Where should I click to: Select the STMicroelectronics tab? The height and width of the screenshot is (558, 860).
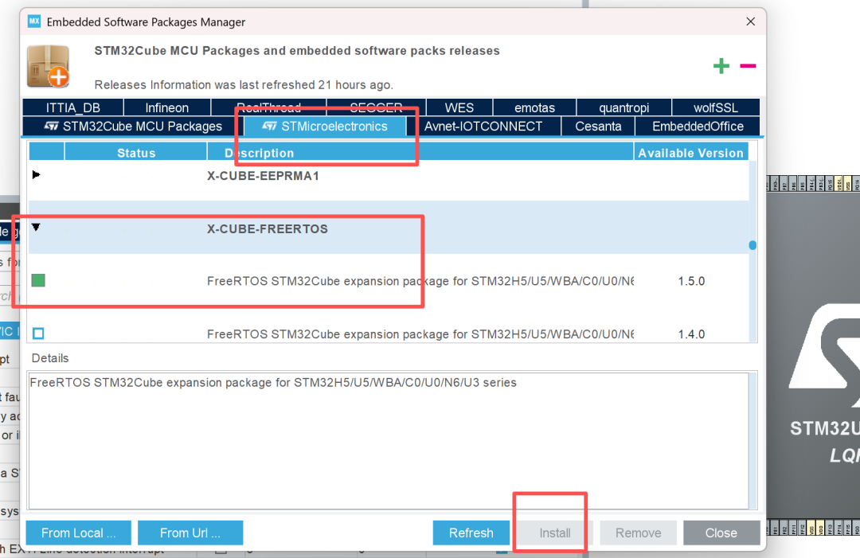point(325,126)
